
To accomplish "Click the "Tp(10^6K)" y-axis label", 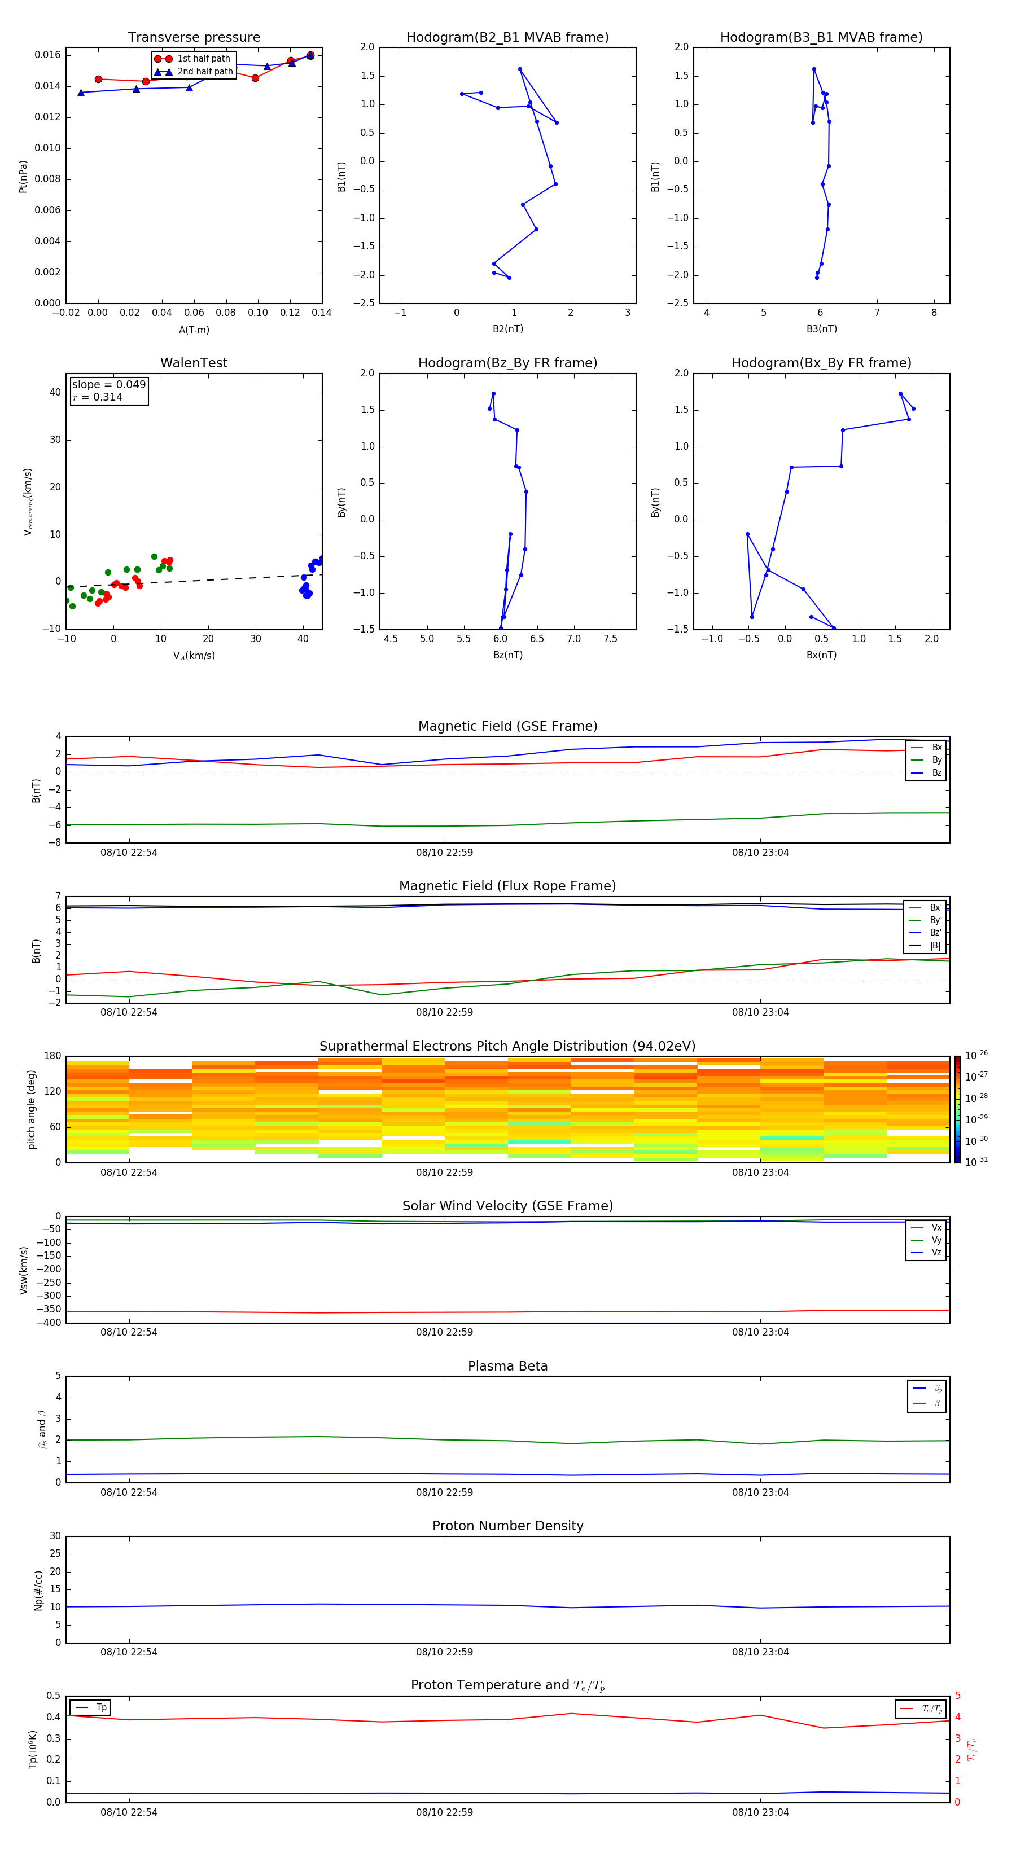I will [x=33, y=1749].
